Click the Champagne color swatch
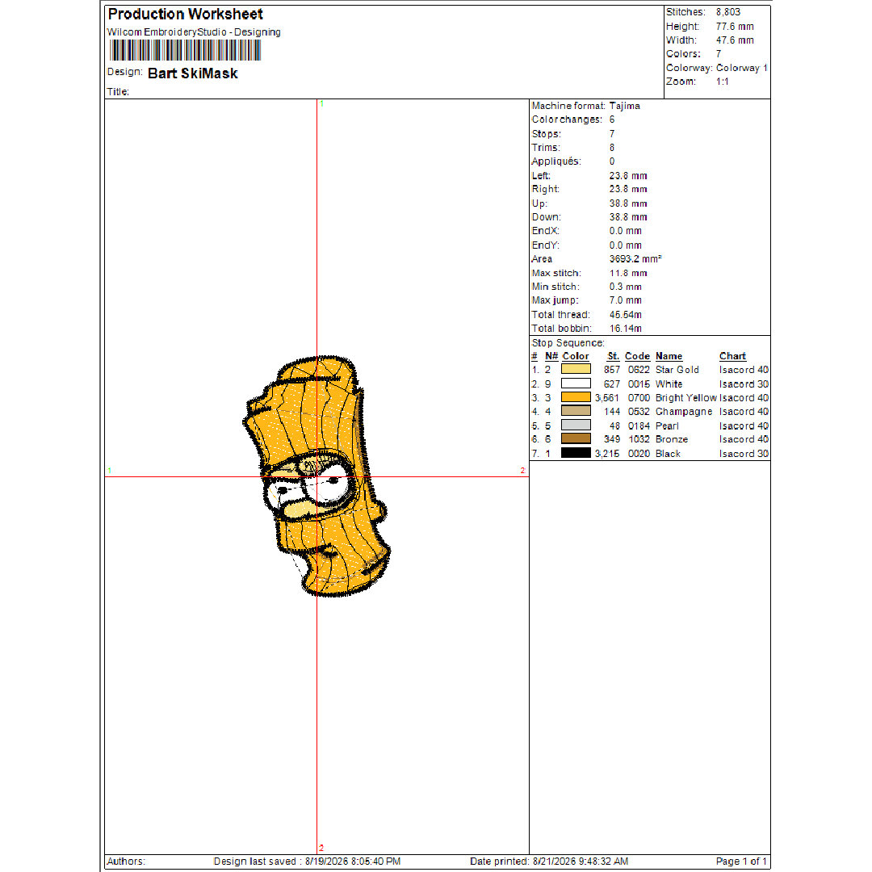872x872 pixels. tap(576, 411)
